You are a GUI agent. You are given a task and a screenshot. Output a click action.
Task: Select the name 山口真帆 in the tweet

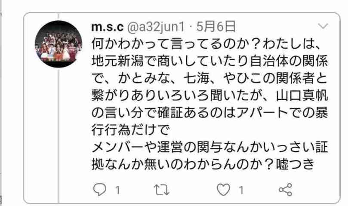302,95
